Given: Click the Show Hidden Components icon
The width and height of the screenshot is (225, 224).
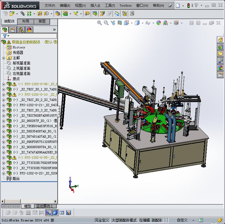Looking at the screenshot, I should [x=58, y=14].
